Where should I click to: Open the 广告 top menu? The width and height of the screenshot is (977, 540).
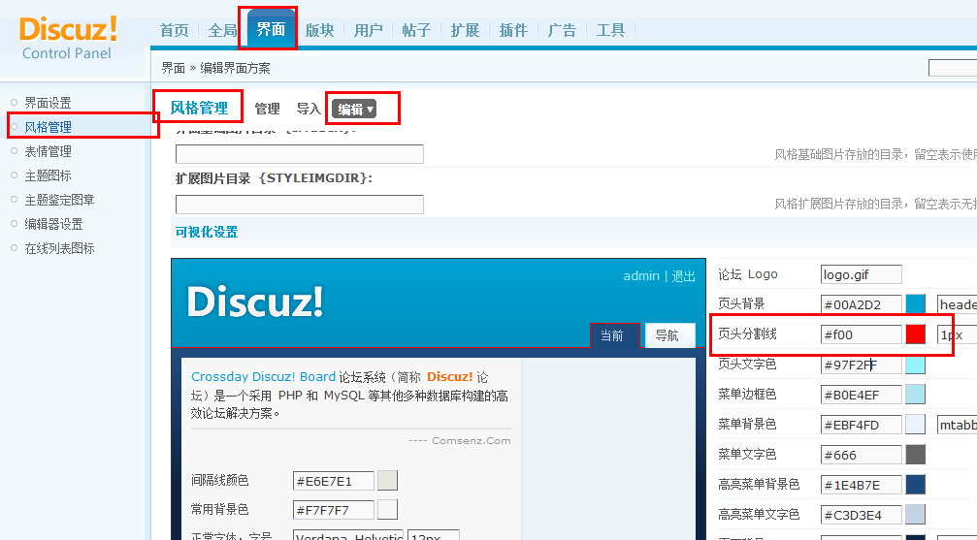(562, 30)
